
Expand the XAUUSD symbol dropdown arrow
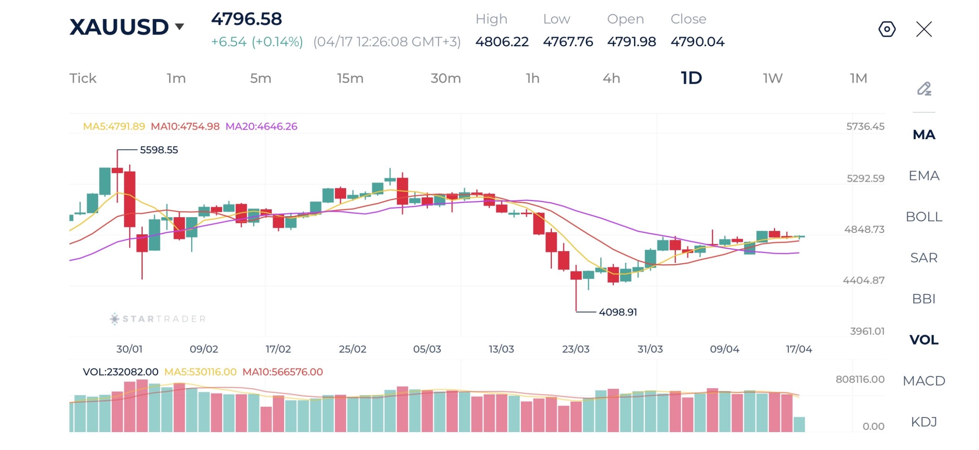179,26
